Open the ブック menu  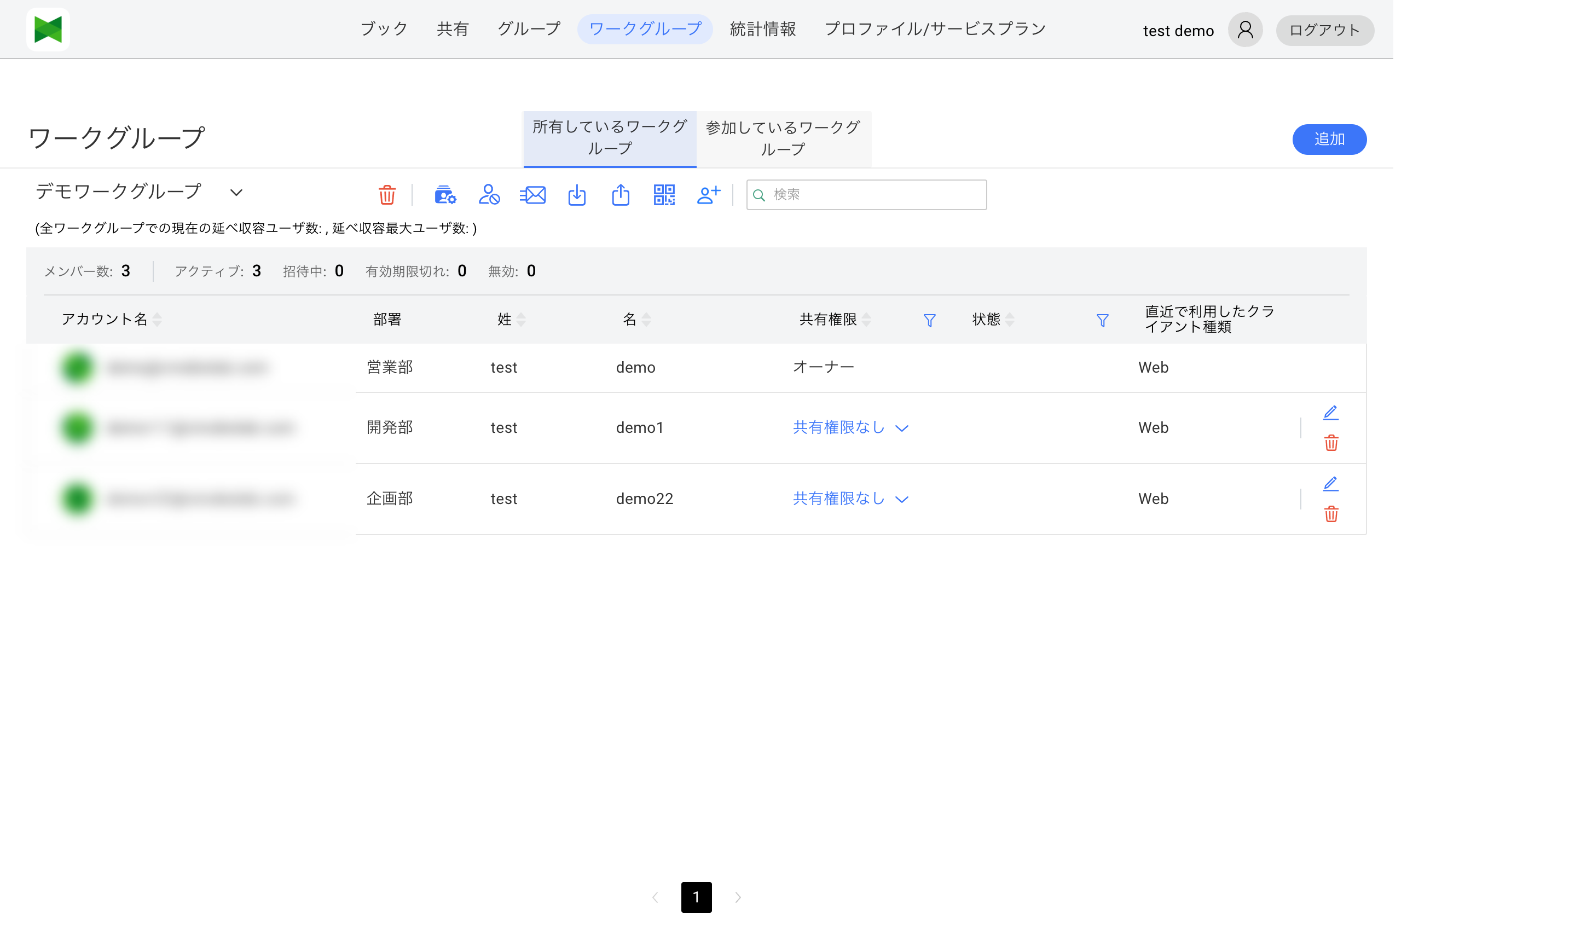[x=384, y=29]
